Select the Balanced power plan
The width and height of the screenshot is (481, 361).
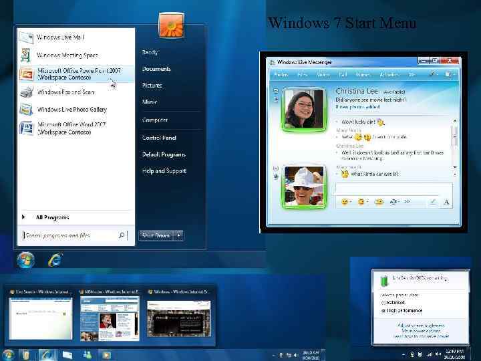pyautogui.click(x=393, y=303)
